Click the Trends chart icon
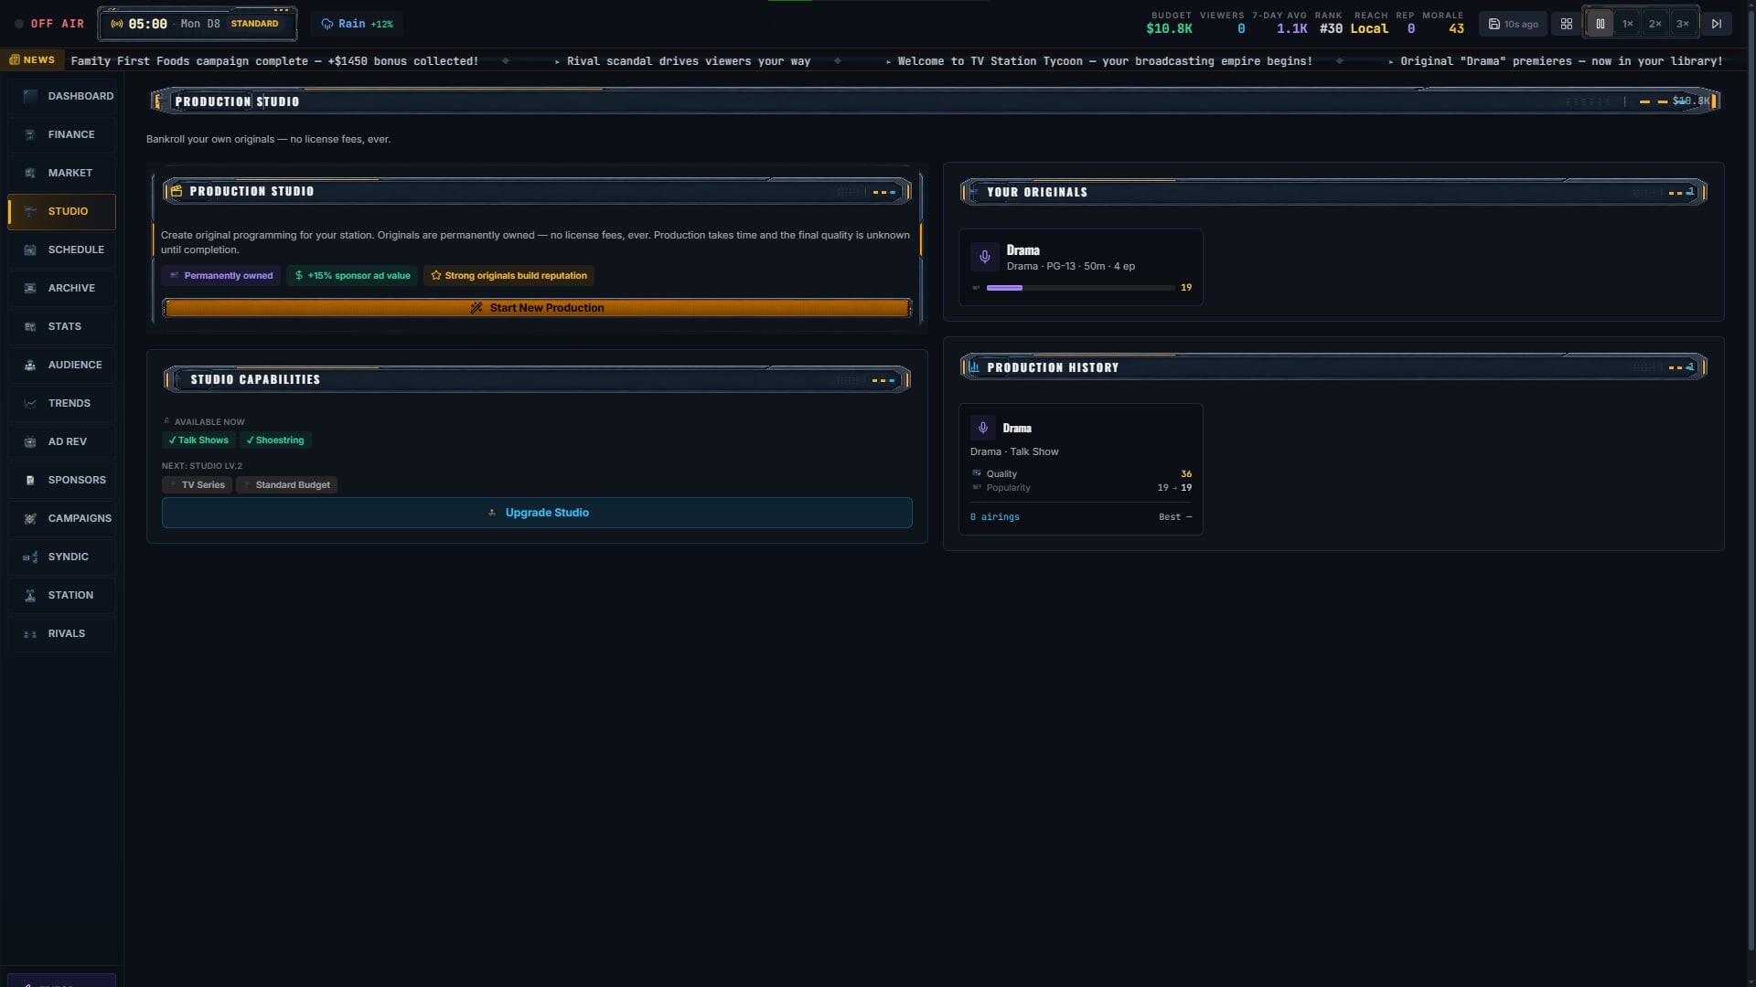The image size is (1756, 987). 30,403
